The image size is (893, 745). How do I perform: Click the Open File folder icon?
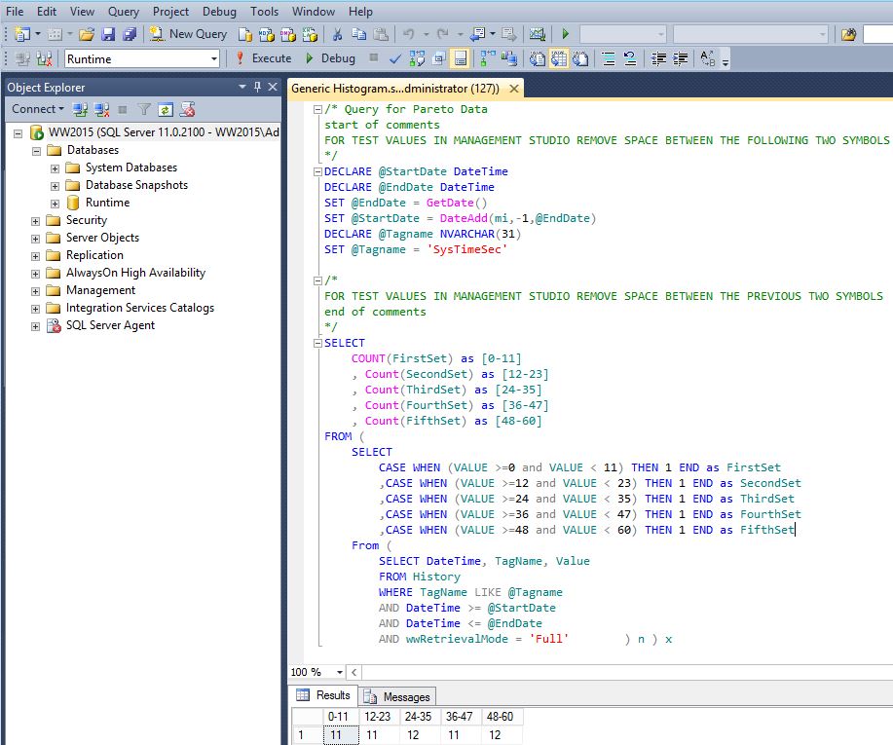point(87,34)
